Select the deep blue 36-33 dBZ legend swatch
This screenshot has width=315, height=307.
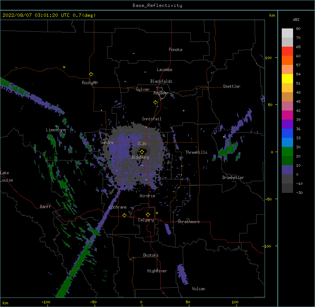[287, 133]
